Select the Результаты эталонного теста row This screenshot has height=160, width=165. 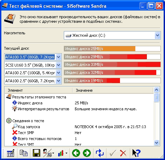[39, 97]
